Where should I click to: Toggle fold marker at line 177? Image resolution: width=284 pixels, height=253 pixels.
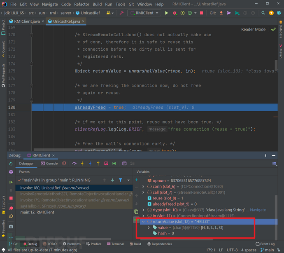click(x=31, y=85)
